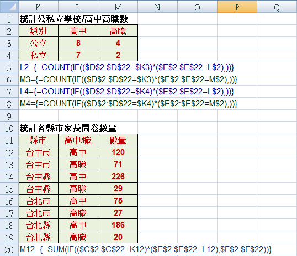Click header cell 高中/職

[78, 140]
